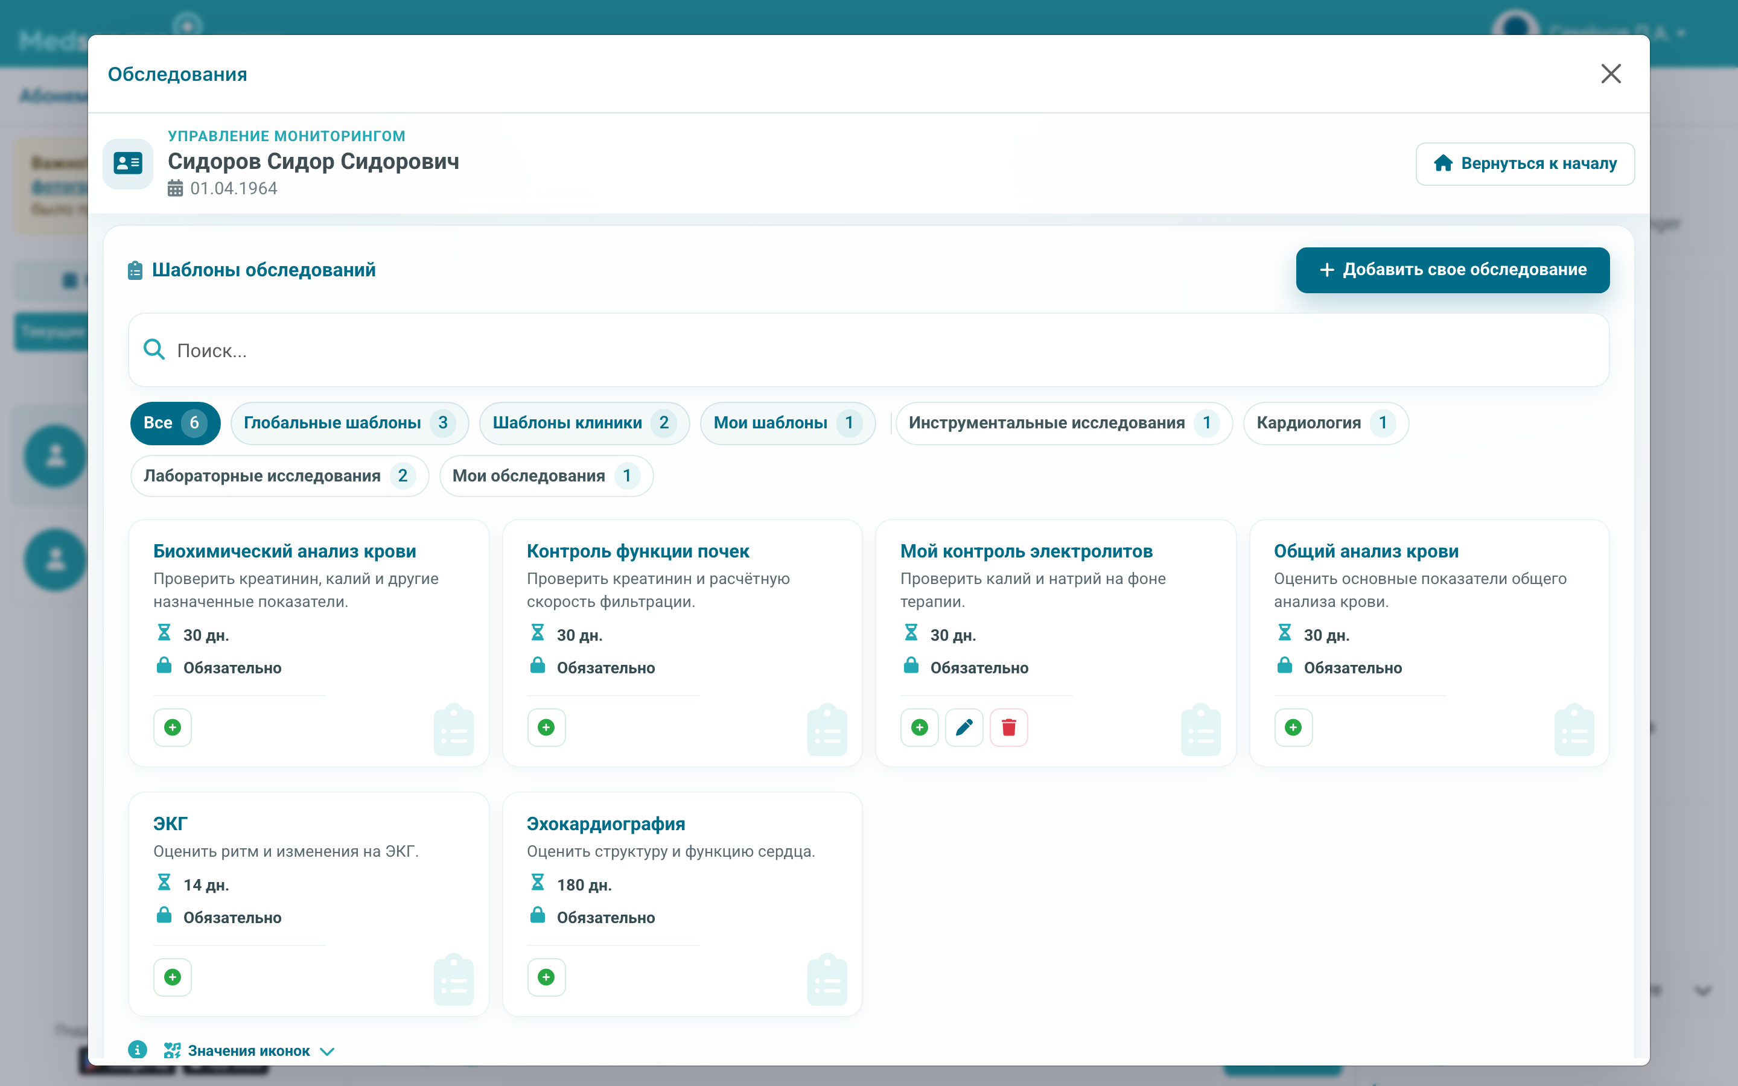Filter by Мои обследования
1738x1086 pixels.
546,476
